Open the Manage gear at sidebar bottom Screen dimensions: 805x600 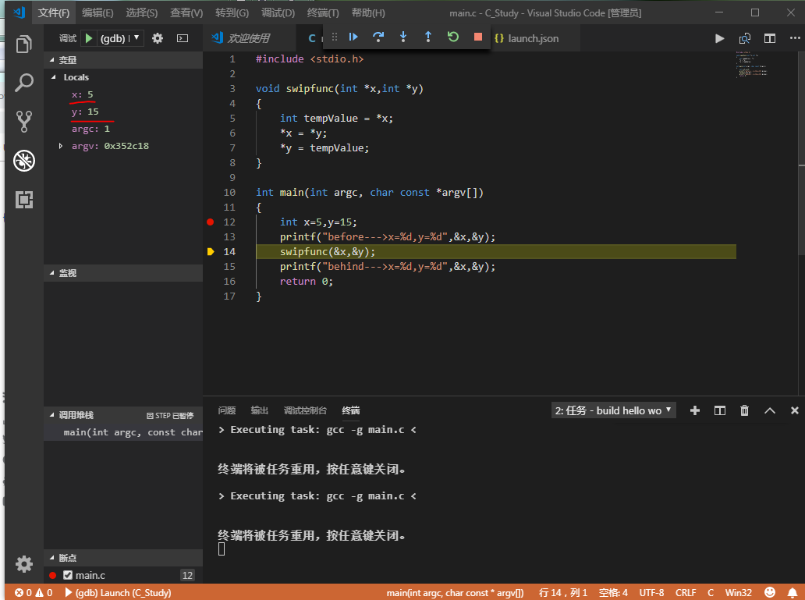23,564
